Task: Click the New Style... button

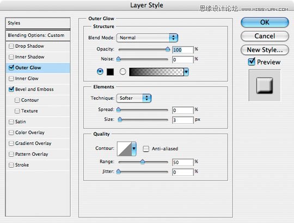Action: pyautogui.click(x=265, y=50)
